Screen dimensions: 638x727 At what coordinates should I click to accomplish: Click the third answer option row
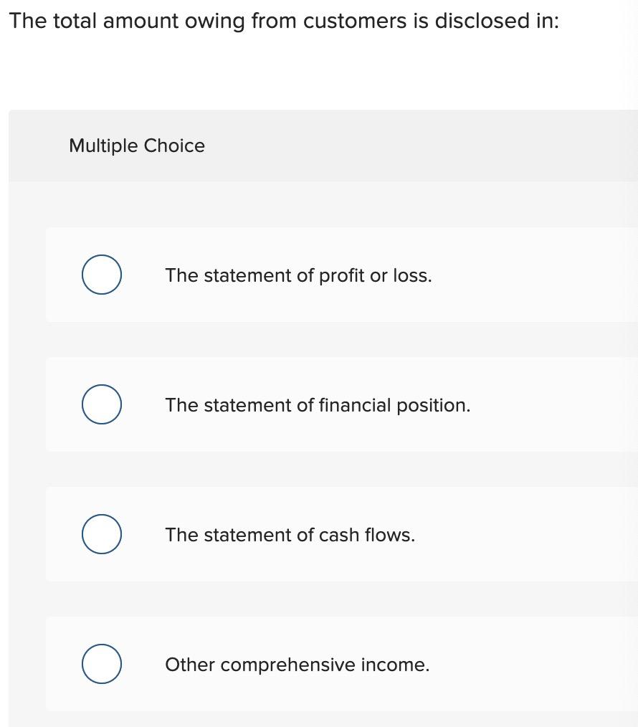[323, 534]
